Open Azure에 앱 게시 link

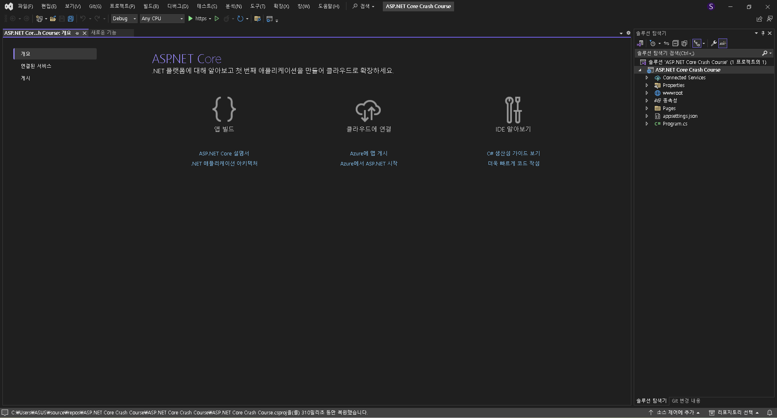click(369, 153)
